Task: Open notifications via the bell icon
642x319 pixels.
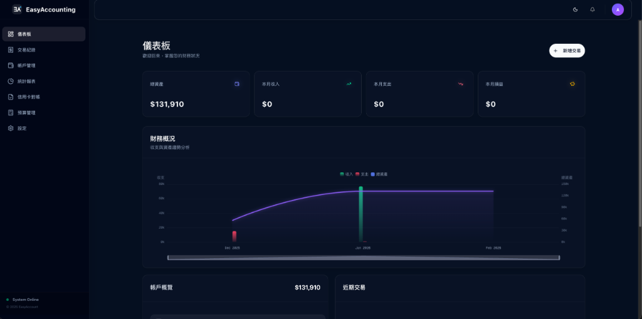Action: click(592, 9)
